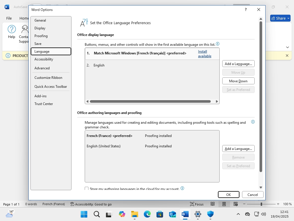Open Microsoft Edge from the taskbar

[x=147, y=214]
